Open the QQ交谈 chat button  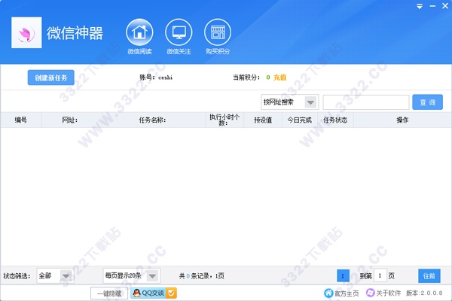154,293
